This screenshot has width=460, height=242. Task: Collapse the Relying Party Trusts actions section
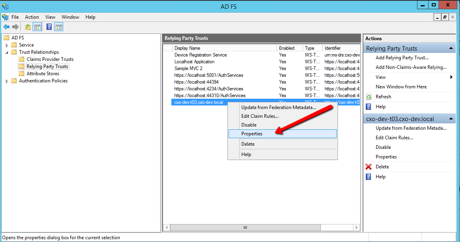(x=451, y=49)
